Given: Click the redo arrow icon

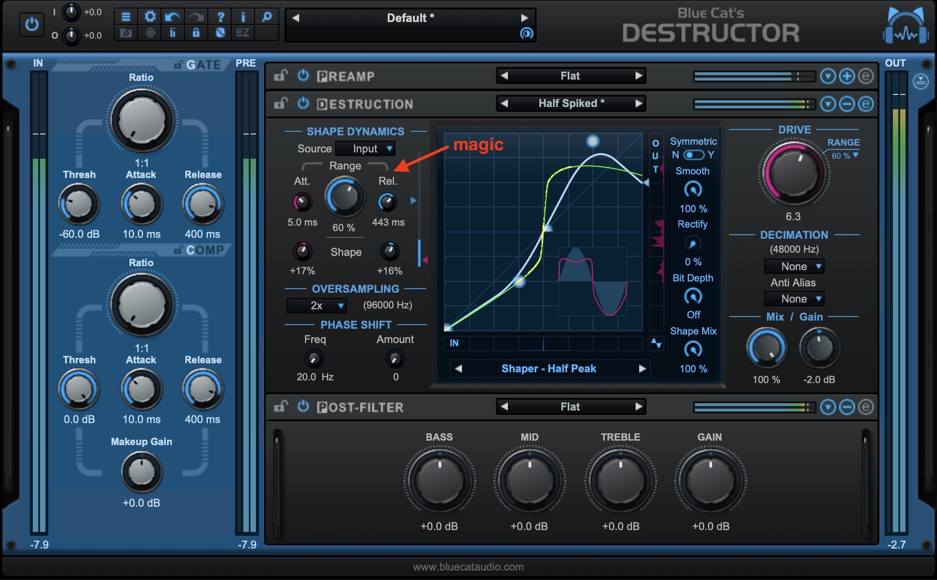Looking at the screenshot, I should click(x=196, y=17).
